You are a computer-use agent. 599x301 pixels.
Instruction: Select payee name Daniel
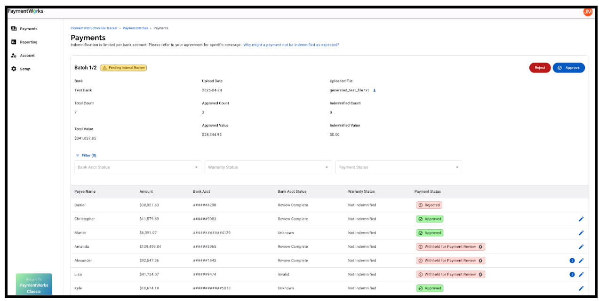[80, 205]
